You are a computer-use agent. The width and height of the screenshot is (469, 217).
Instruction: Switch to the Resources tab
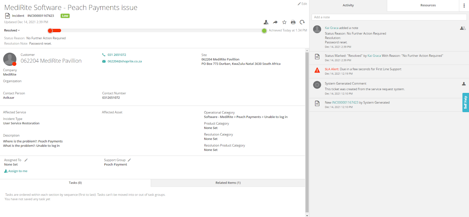[428, 5]
